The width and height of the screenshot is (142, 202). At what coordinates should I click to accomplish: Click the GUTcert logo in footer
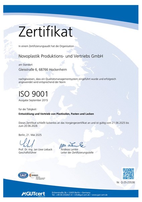pyautogui.click(x=33, y=194)
